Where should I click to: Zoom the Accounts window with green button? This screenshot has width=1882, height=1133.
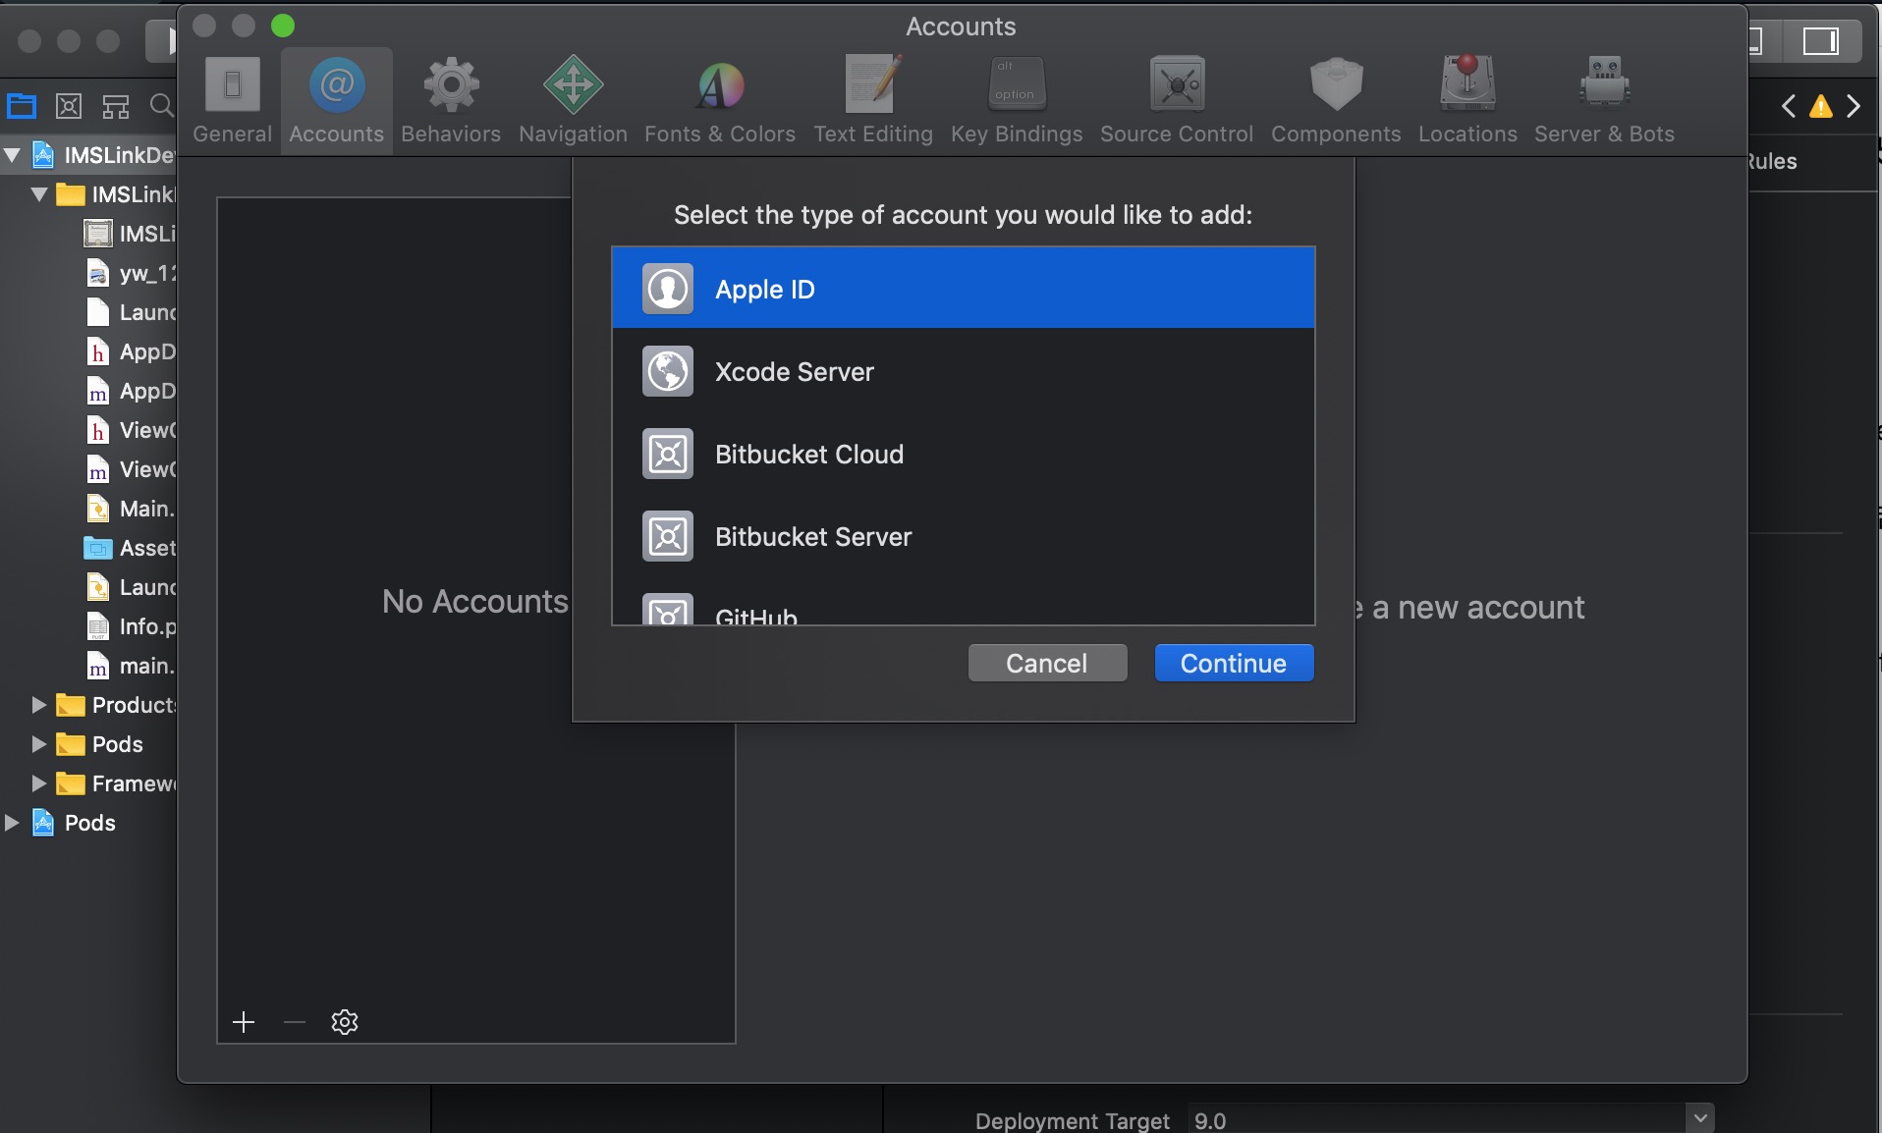pyautogui.click(x=283, y=26)
